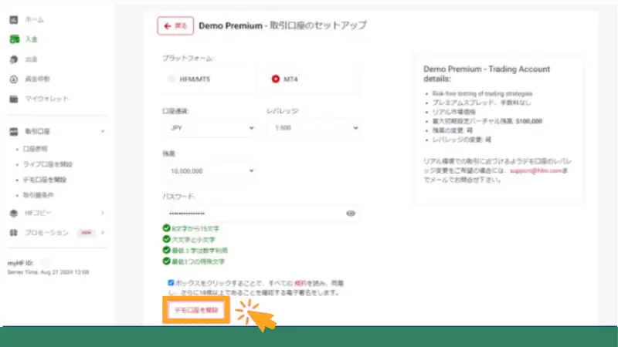Click the promotions (プロモーション) gift icon
This screenshot has width=618, height=347.
(14, 233)
